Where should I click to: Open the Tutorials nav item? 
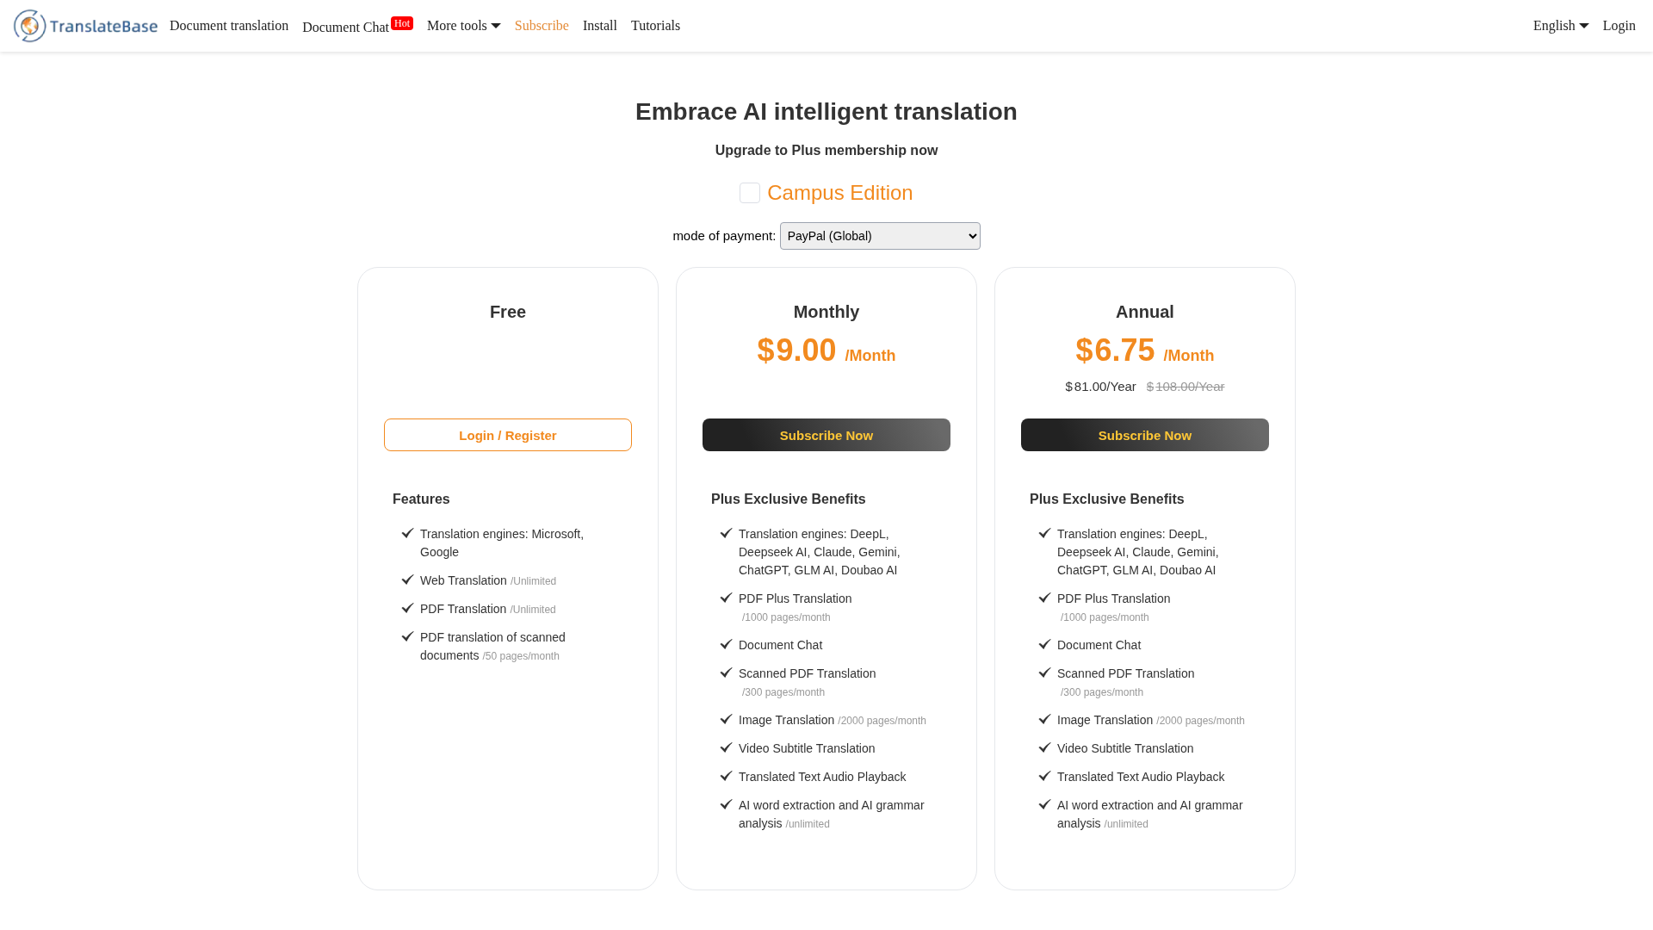tap(655, 26)
